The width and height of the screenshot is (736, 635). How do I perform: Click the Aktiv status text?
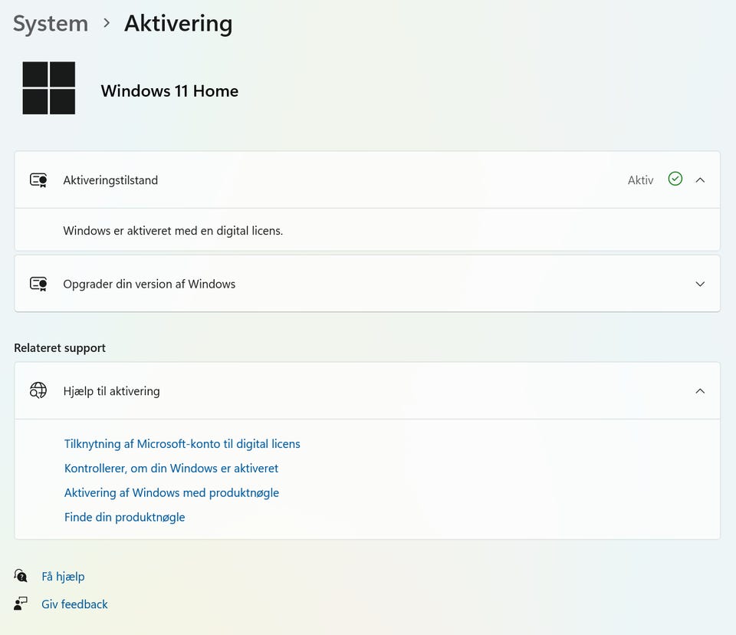641,180
